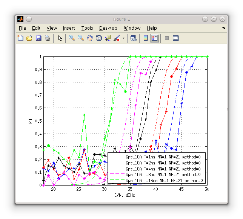Toggle the Insert Legend button

[154, 38]
